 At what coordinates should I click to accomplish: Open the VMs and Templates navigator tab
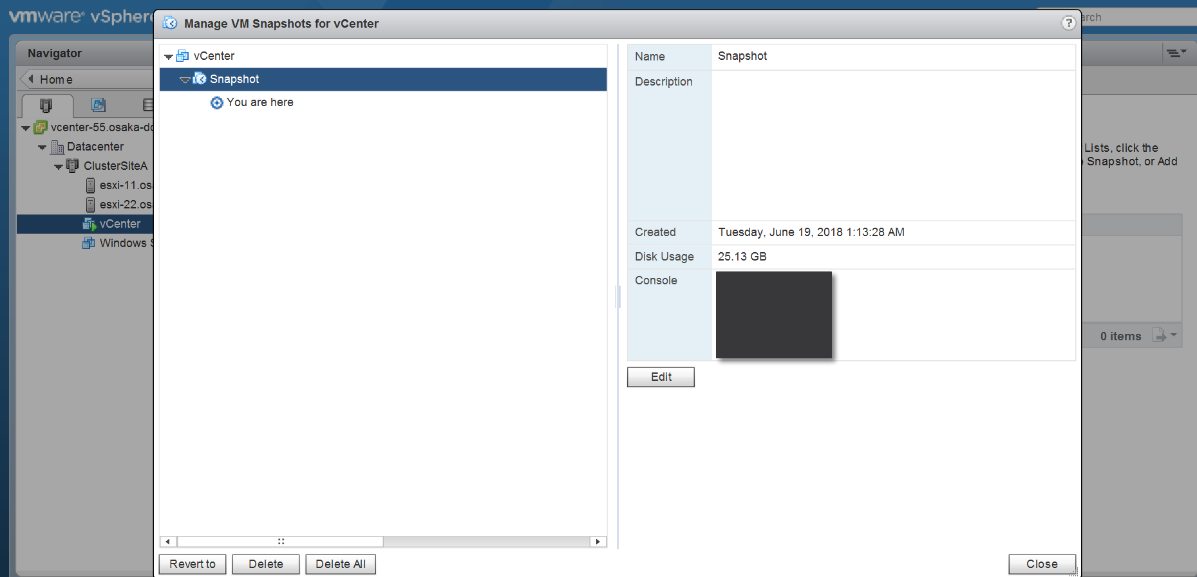pos(98,105)
